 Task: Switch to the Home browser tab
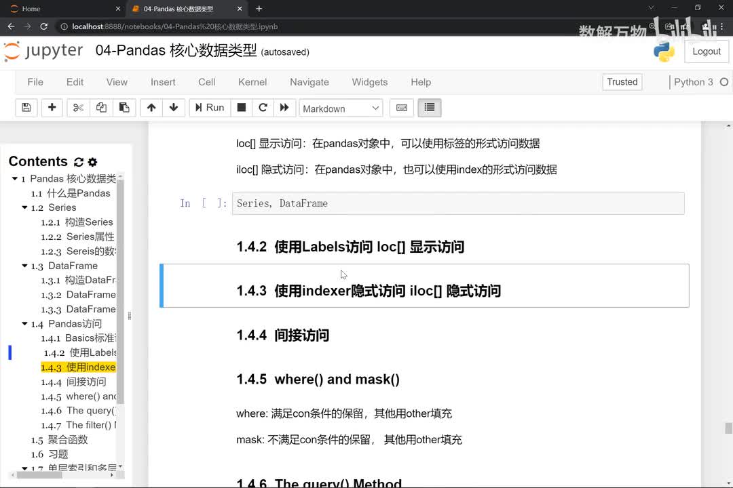pyautogui.click(x=63, y=8)
